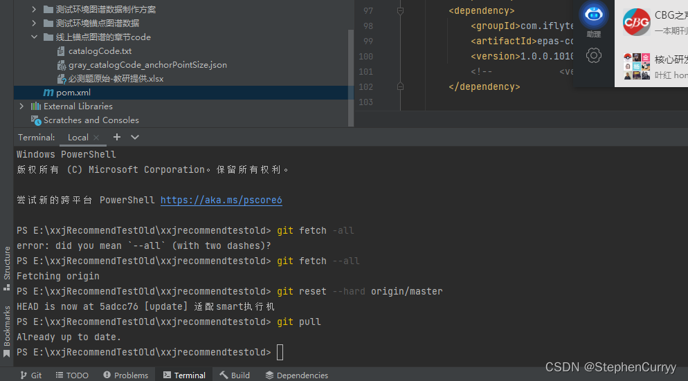Image resolution: width=688 pixels, height=381 pixels.
Task: Click the 助理 assistant robot icon
Action: 594,15
